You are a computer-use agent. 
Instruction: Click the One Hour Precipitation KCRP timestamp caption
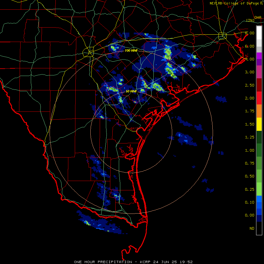click(133, 262)
